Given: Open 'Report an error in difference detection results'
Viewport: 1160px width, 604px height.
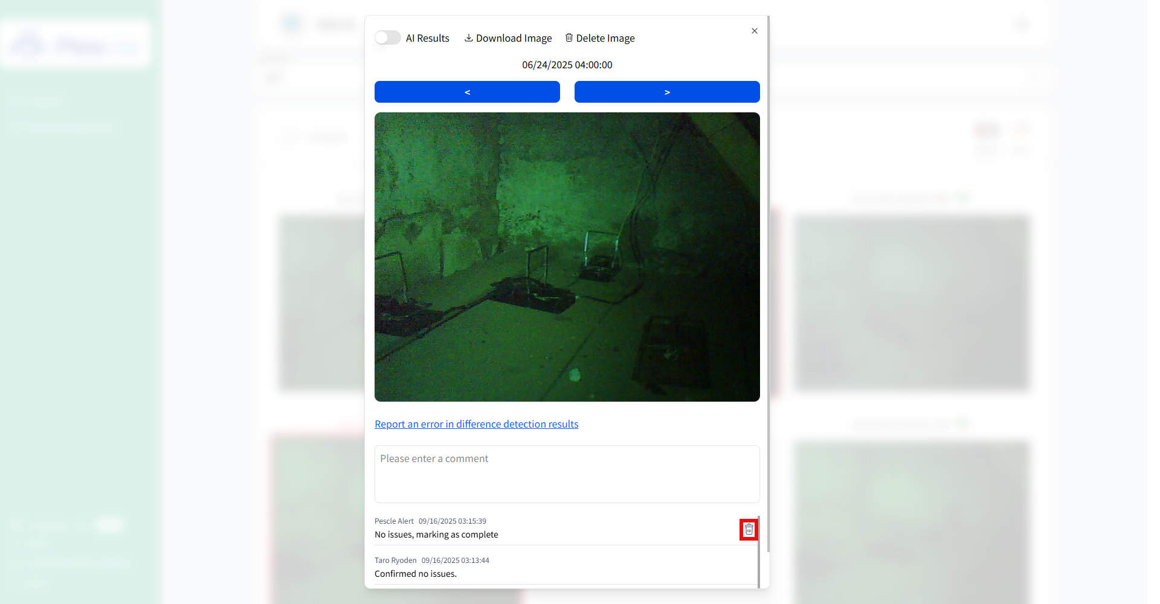Looking at the screenshot, I should 476,423.
